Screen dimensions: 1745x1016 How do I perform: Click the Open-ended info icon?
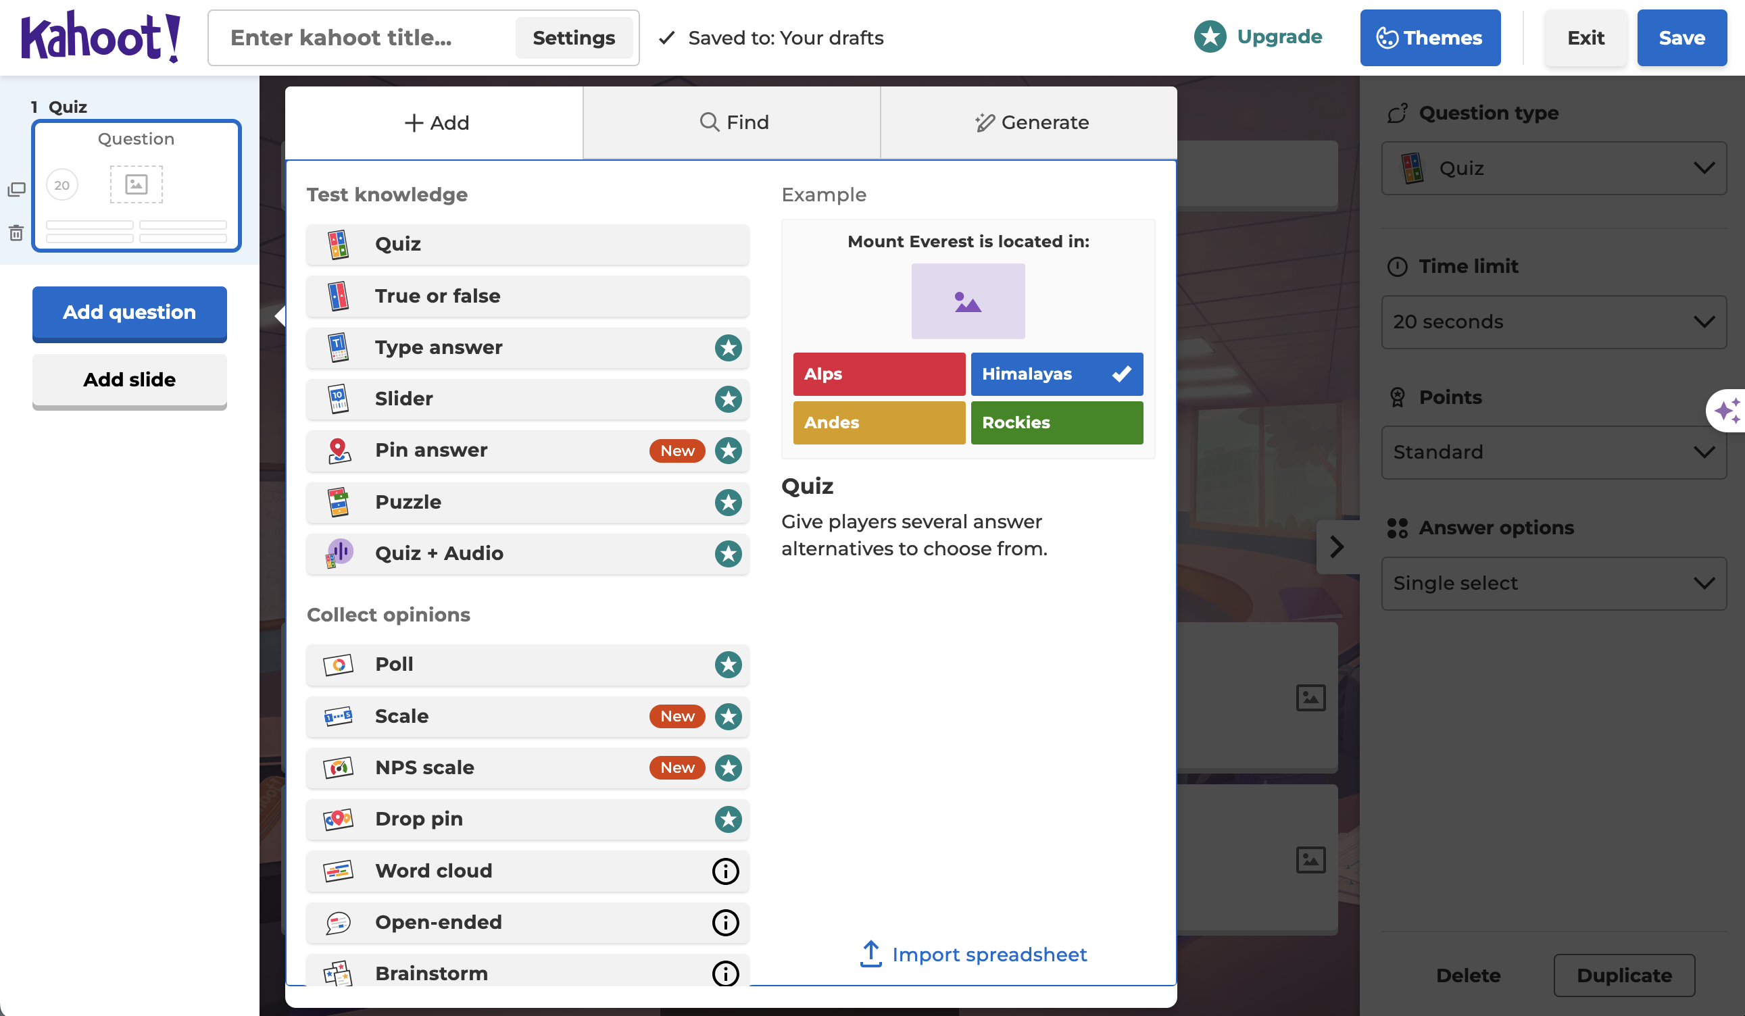[x=725, y=922]
